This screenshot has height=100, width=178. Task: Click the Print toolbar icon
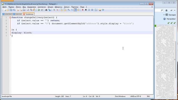24,10
